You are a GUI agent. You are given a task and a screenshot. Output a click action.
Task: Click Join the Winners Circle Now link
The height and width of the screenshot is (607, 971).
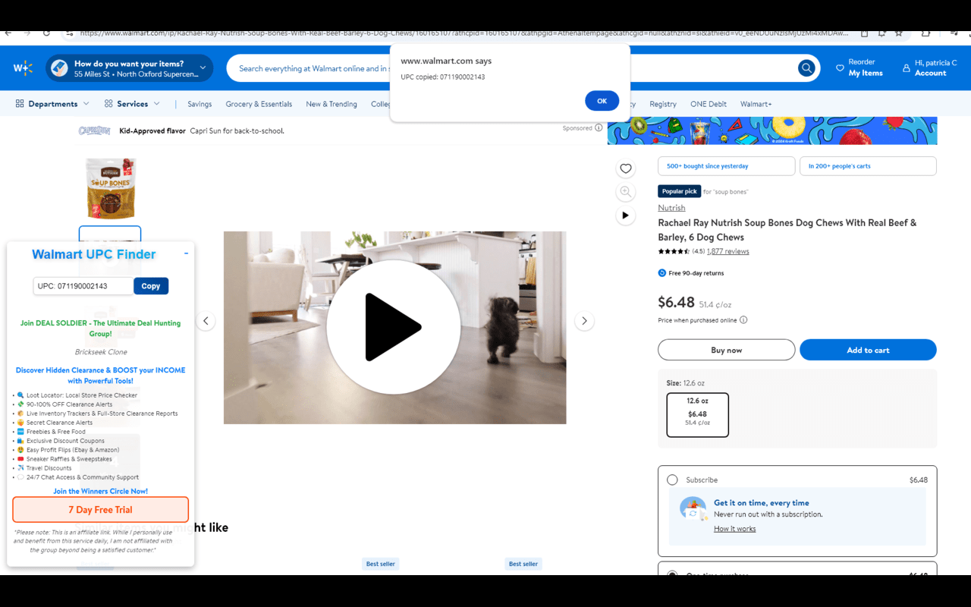pyautogui.click(x=100, y=491)
